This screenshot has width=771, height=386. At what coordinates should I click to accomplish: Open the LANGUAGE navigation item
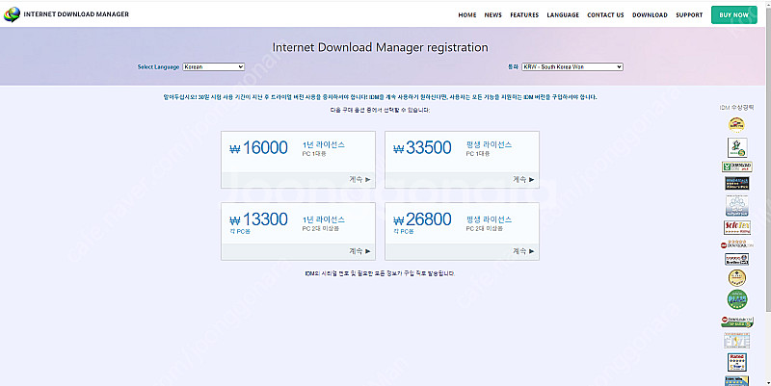click(563, 15)
